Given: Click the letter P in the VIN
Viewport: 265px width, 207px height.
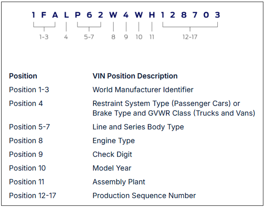Looking at the screenshot, I should point(78,15).
